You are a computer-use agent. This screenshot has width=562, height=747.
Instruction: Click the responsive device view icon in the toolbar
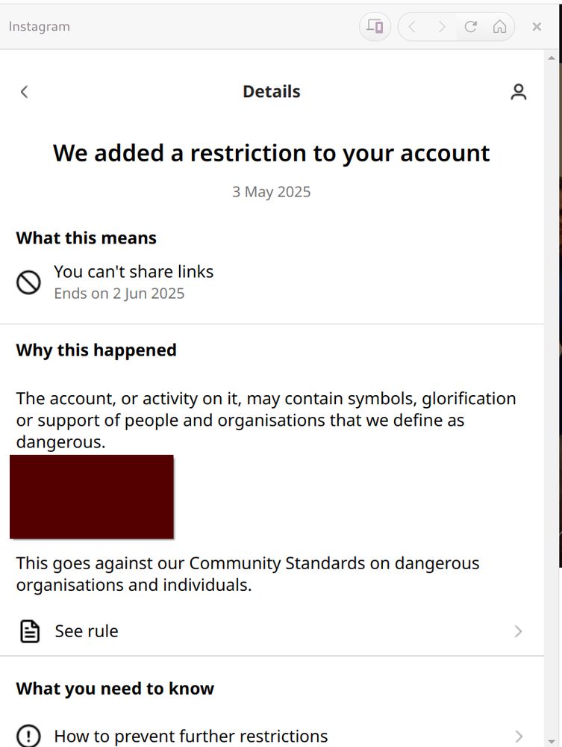coord(375,26)
